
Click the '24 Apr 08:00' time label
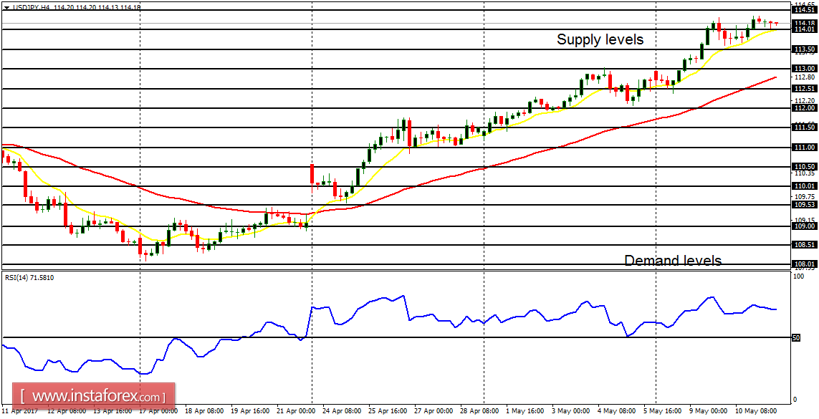click(x=343, y=410)
